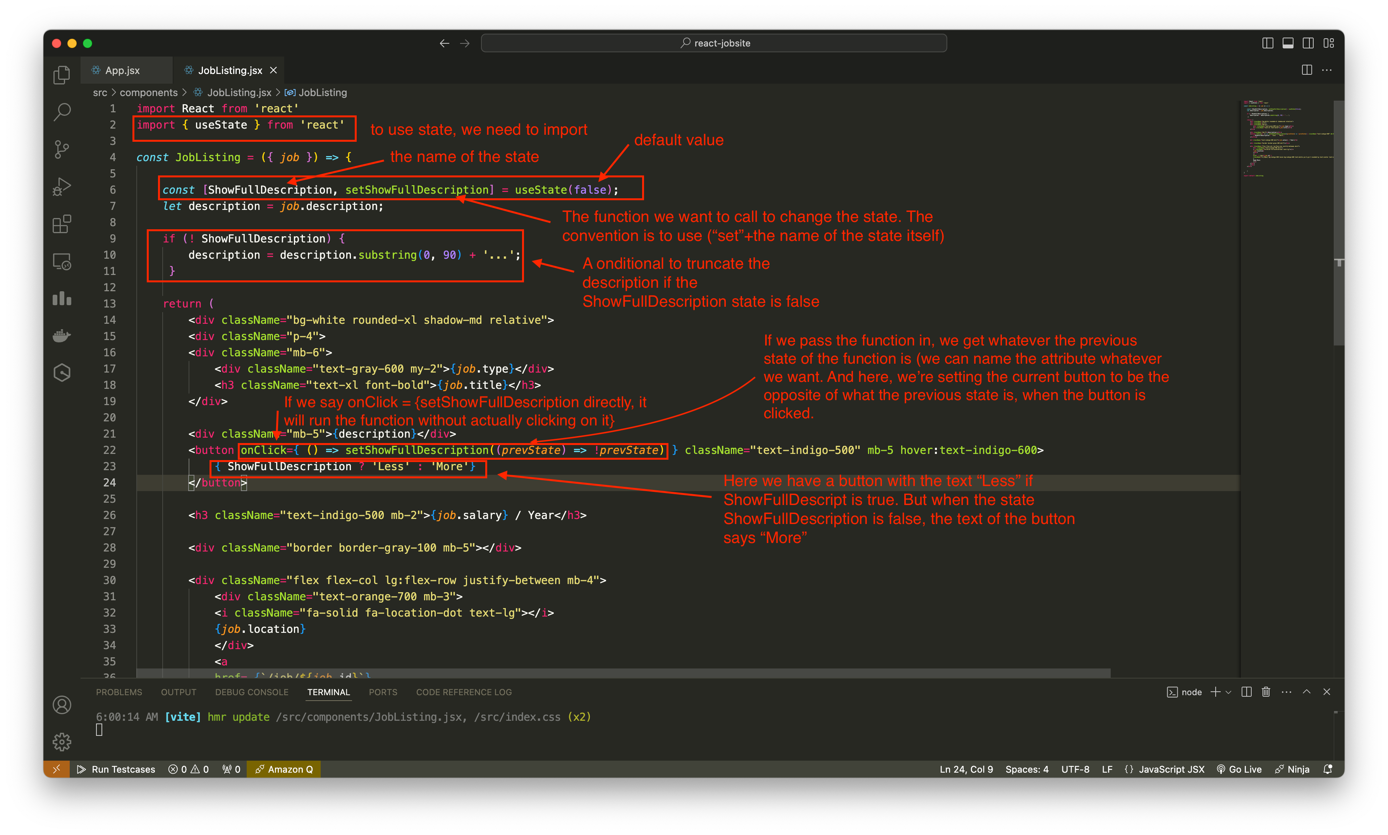Viewport: 1388px width, 835px height.
Task: Open the hexagon extension icon in activity bar
Action: (x=62, y=373)
